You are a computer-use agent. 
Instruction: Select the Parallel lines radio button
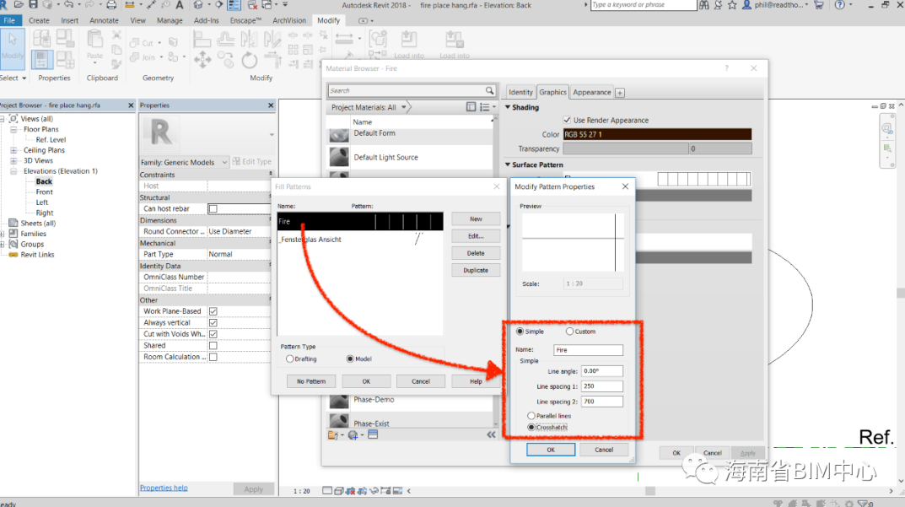[531, 416]
